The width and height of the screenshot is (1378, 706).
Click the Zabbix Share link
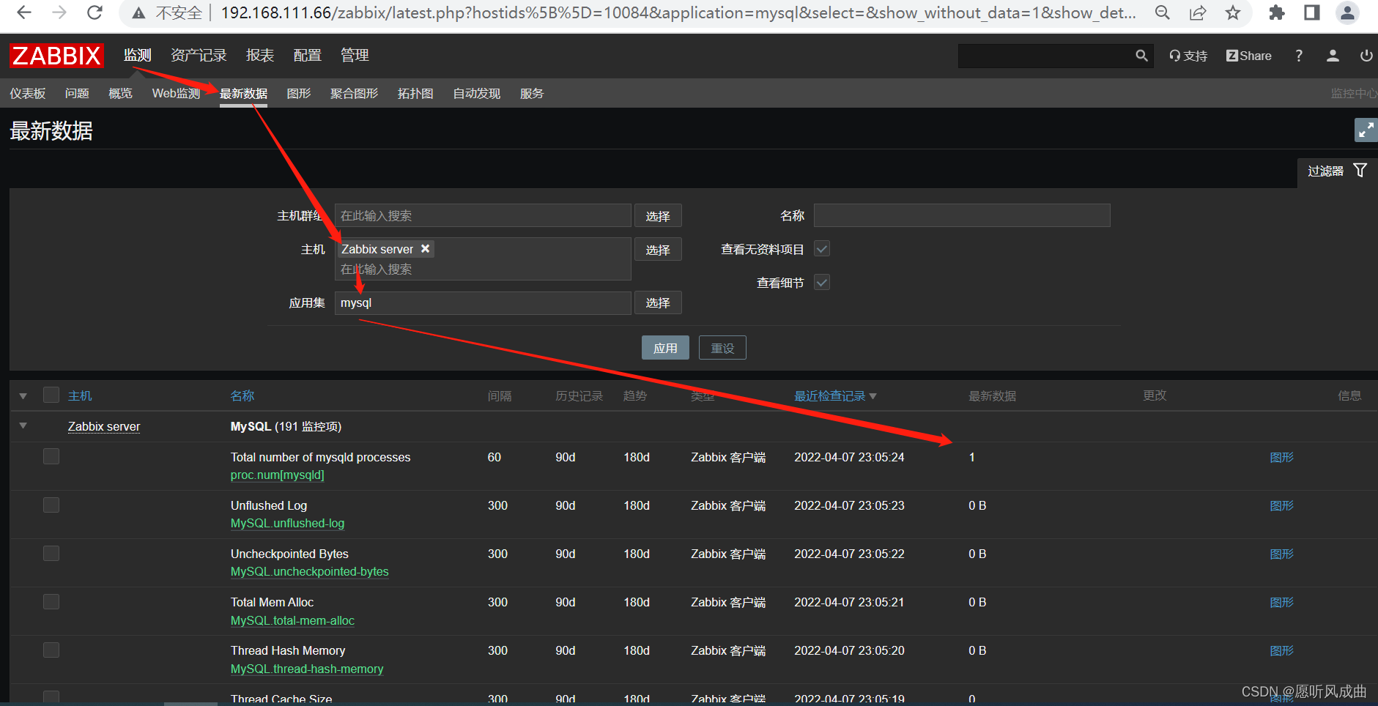click(1249, 56)
